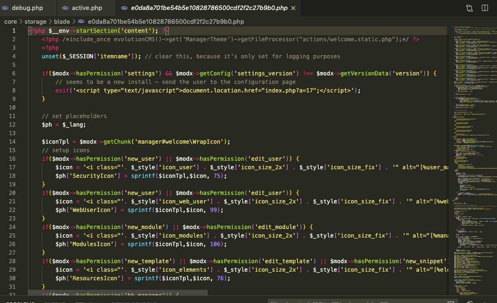497x303 pixels.
Task: Open the filename breadcrumb e0da8a701be...php
Action: click(x=166, y=21)
